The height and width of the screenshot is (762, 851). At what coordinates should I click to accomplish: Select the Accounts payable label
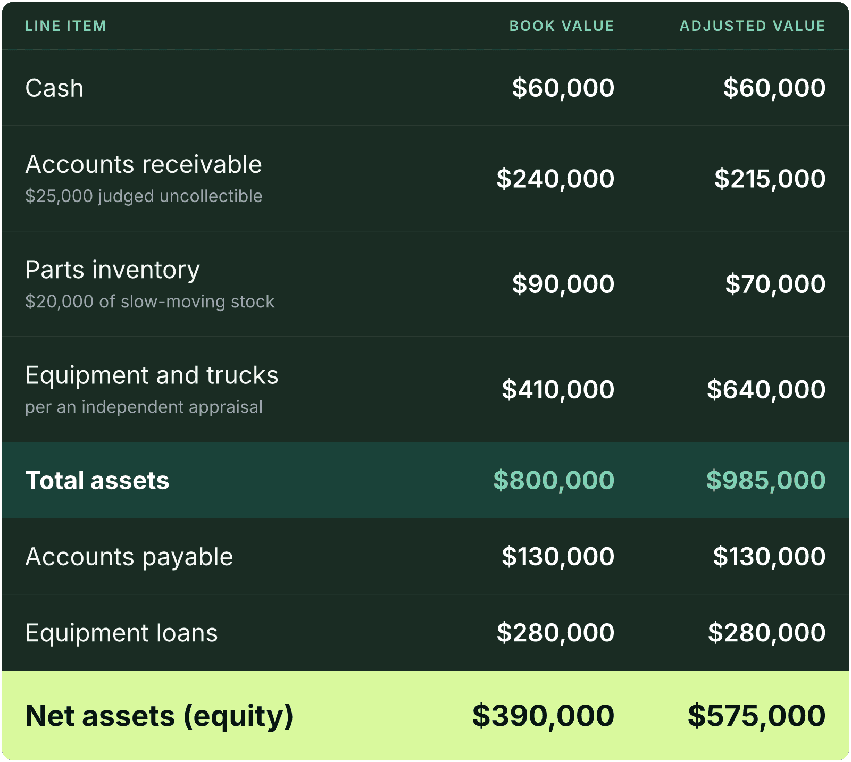(x=129, y=557)
